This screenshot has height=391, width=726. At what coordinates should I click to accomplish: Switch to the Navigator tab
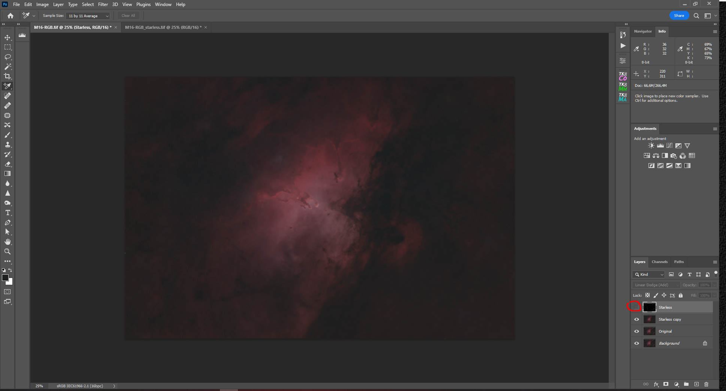643,31
